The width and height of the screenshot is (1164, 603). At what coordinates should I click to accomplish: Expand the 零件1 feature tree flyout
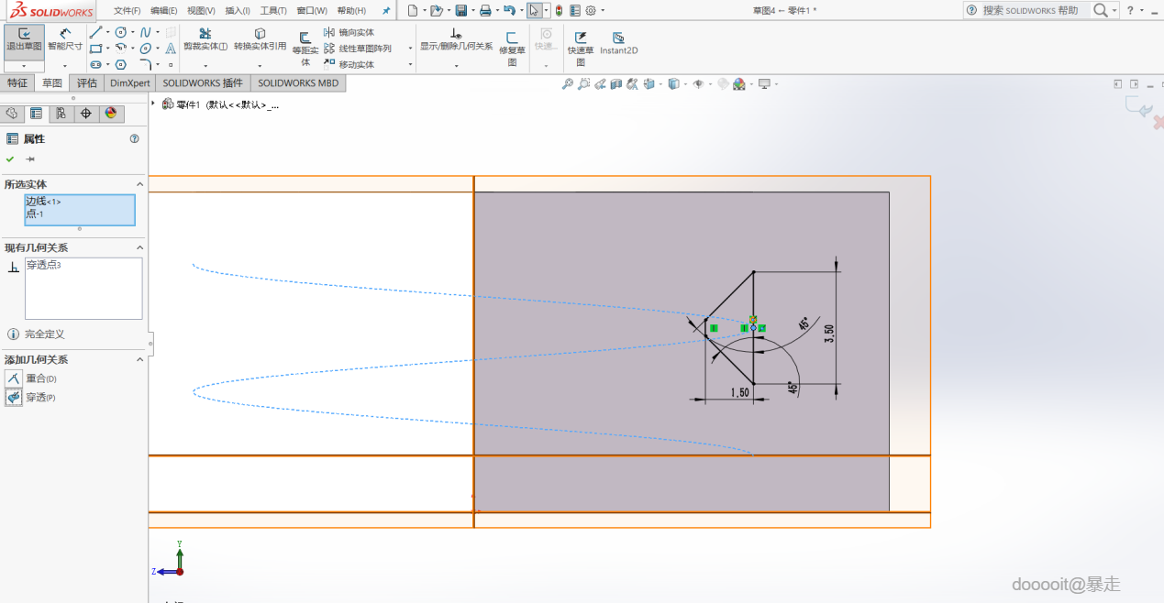[153, 104]
